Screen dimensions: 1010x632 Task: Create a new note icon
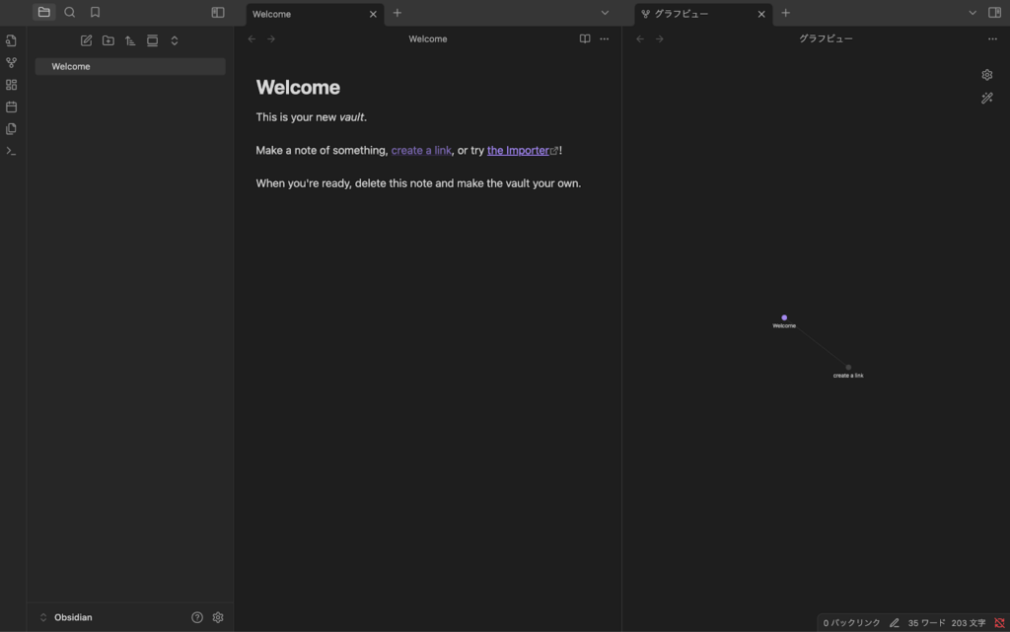pyautogui.click(x=87, y=40)
